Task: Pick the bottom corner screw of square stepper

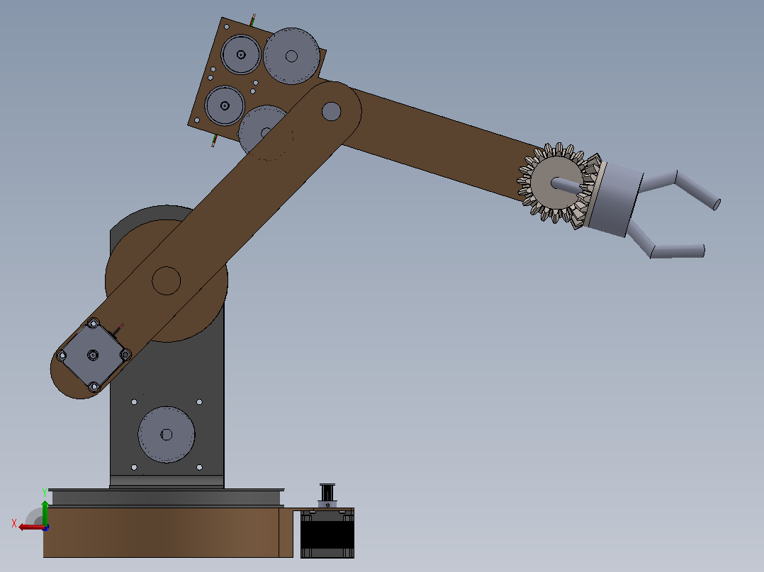Action: click(x=94, y=387)
